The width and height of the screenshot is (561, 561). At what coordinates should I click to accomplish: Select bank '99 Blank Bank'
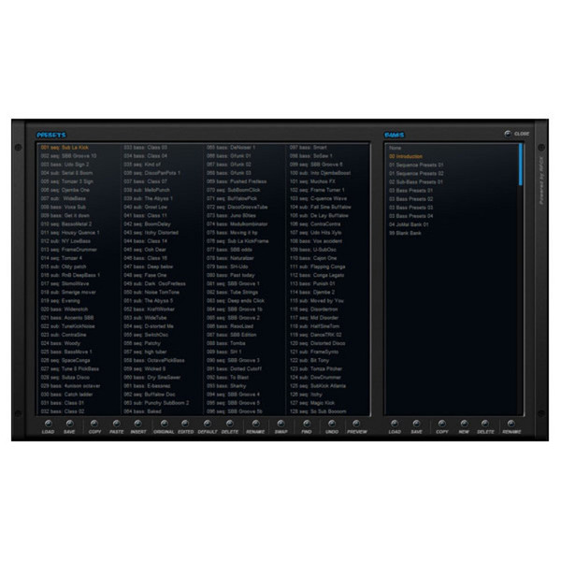tap(405, 233)
